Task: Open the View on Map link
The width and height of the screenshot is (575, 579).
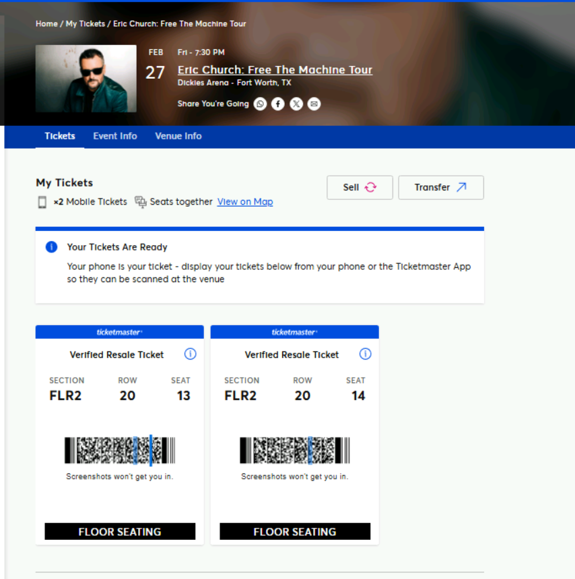Action: (x=245, y=201)
